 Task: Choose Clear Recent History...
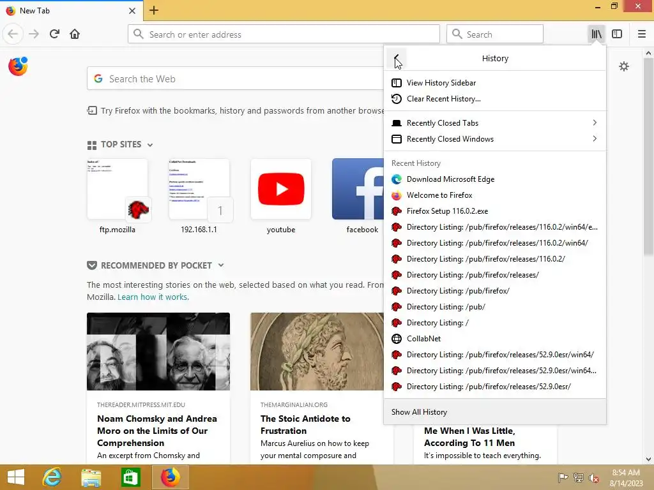(495, 99)
